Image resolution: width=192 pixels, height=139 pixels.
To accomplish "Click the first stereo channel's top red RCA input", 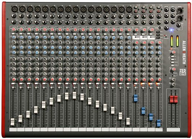I will [x=136, y=11].
